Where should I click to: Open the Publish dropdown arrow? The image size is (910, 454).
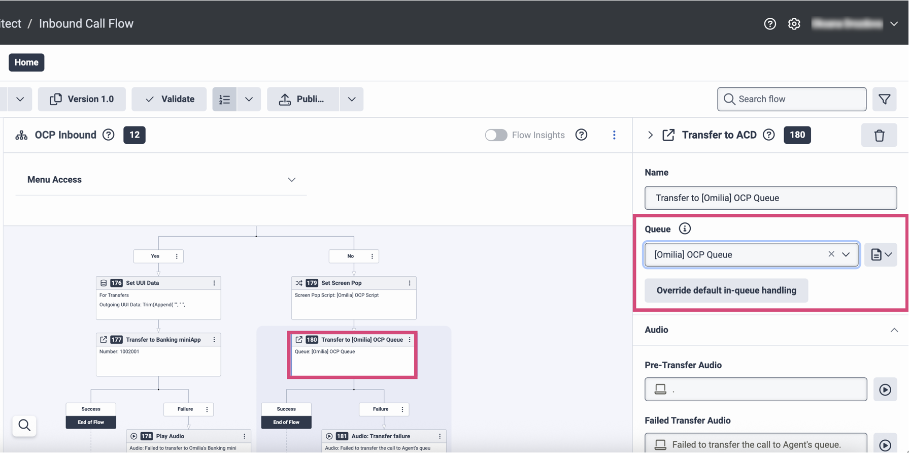pyautogui.click(x=351, y=99)
